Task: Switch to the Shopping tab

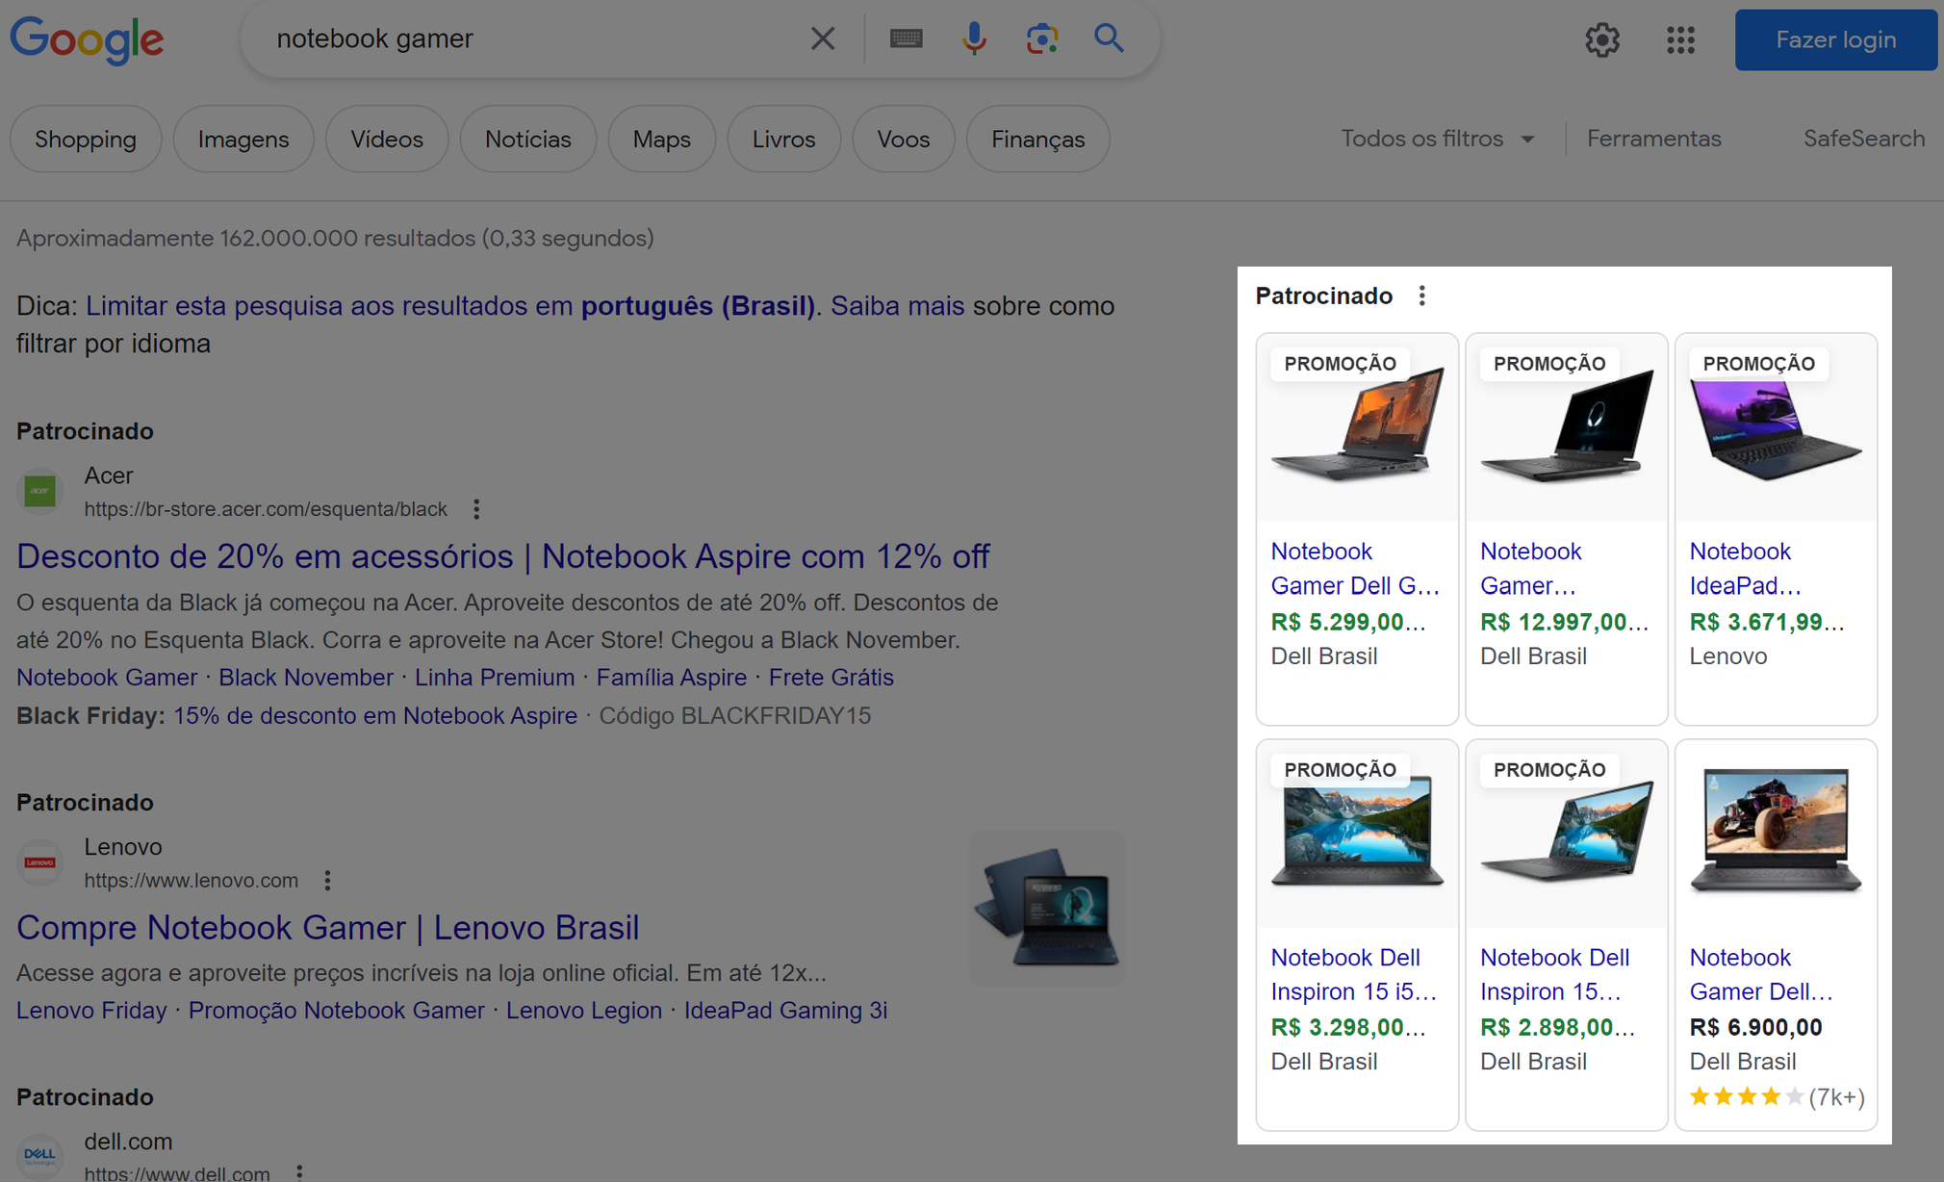Action: (85, 139)
